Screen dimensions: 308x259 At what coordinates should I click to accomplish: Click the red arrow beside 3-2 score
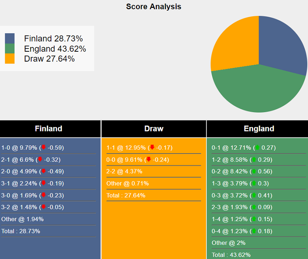[43, 207]
